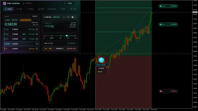Click the TP2 HIT badge
This screenshot has height=111, width=198.
24,34
